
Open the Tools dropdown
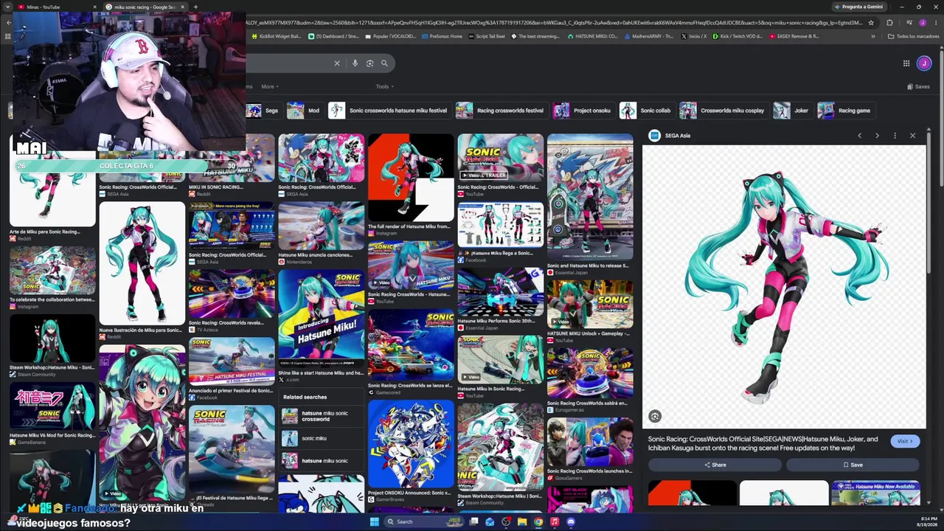pyautogui.click(x=384, y=87)
